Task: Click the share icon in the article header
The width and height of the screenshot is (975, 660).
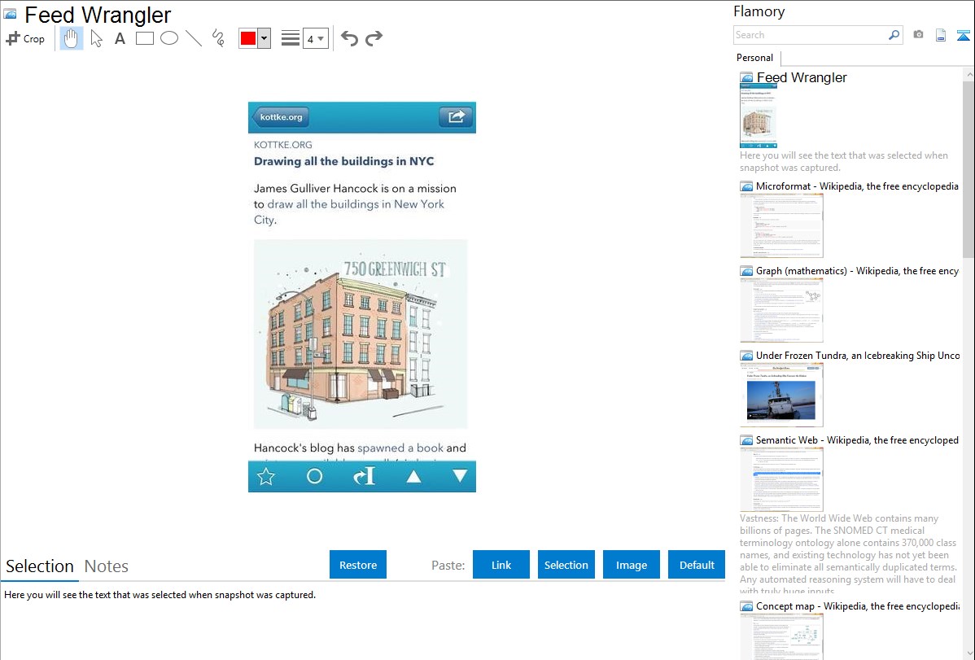Action: click(456, 117)
